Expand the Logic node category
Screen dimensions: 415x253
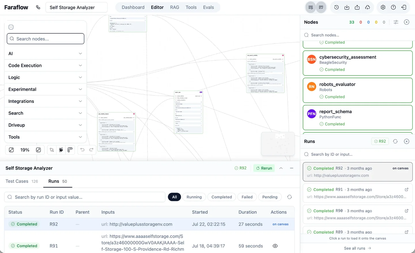click(46, 77)
